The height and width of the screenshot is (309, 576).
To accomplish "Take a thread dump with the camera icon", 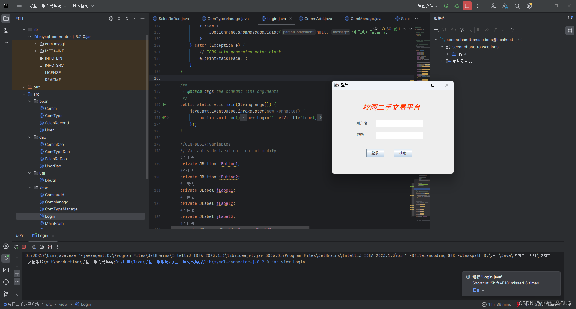I will click(x=42, y=247).
